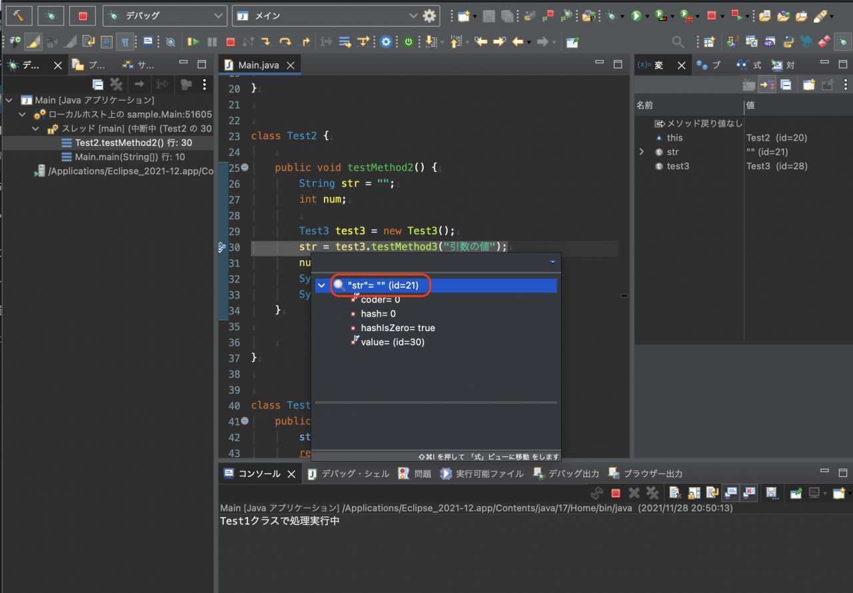Collapse the "str"= "" node in inspect popup

tap(322, 285)
